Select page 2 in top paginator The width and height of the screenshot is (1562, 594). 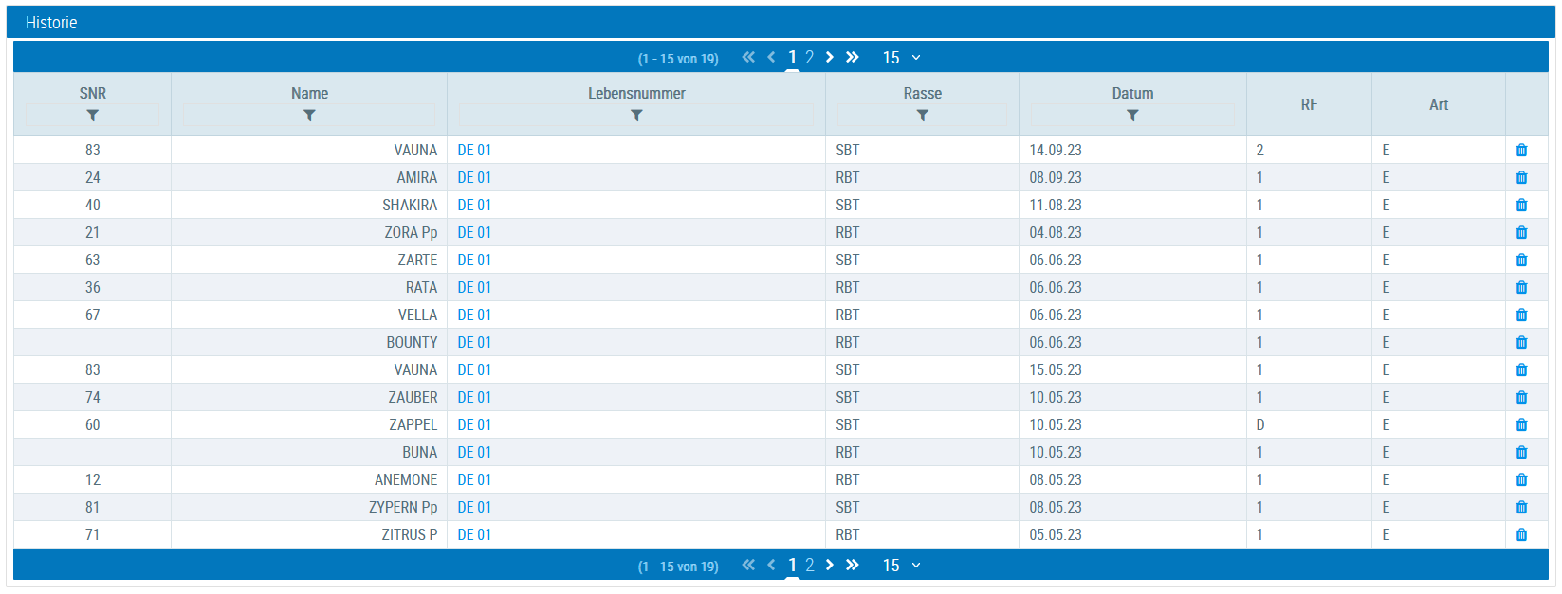click(810, 58)
